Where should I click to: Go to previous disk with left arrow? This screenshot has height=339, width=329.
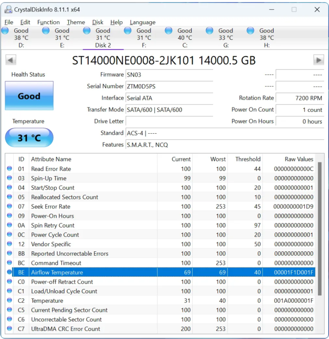pos(11,60)
